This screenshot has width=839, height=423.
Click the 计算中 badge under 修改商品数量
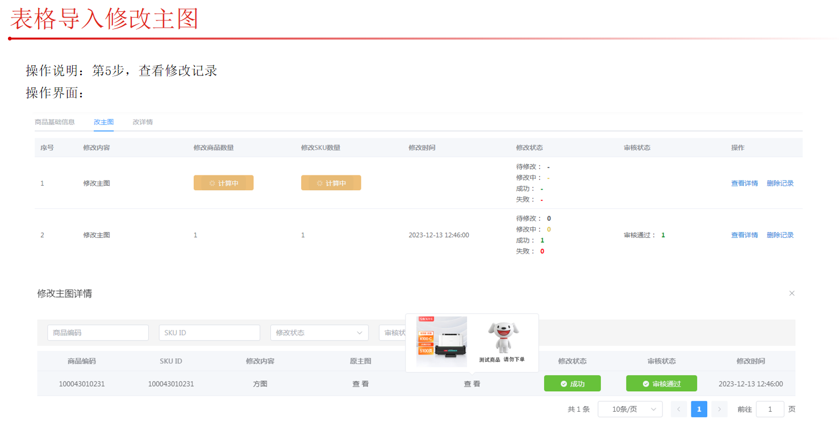[223, 183]
